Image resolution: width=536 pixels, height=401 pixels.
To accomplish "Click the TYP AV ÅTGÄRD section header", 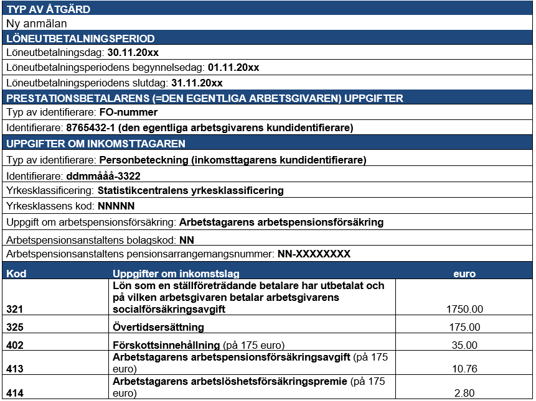I will click(48, 9).
